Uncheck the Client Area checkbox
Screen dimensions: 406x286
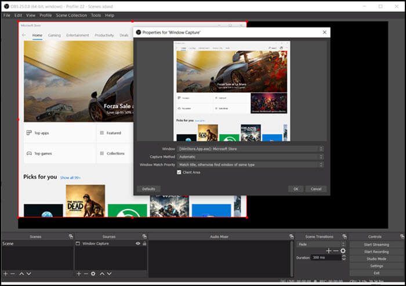coord(179,172)
